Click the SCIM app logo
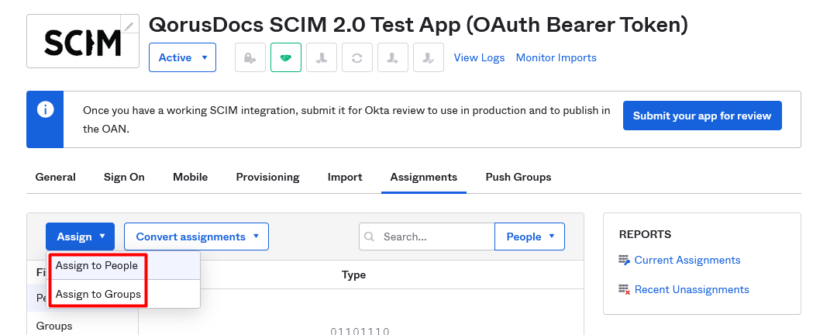This screenshot has height=335, width=813. coord(83,41)
